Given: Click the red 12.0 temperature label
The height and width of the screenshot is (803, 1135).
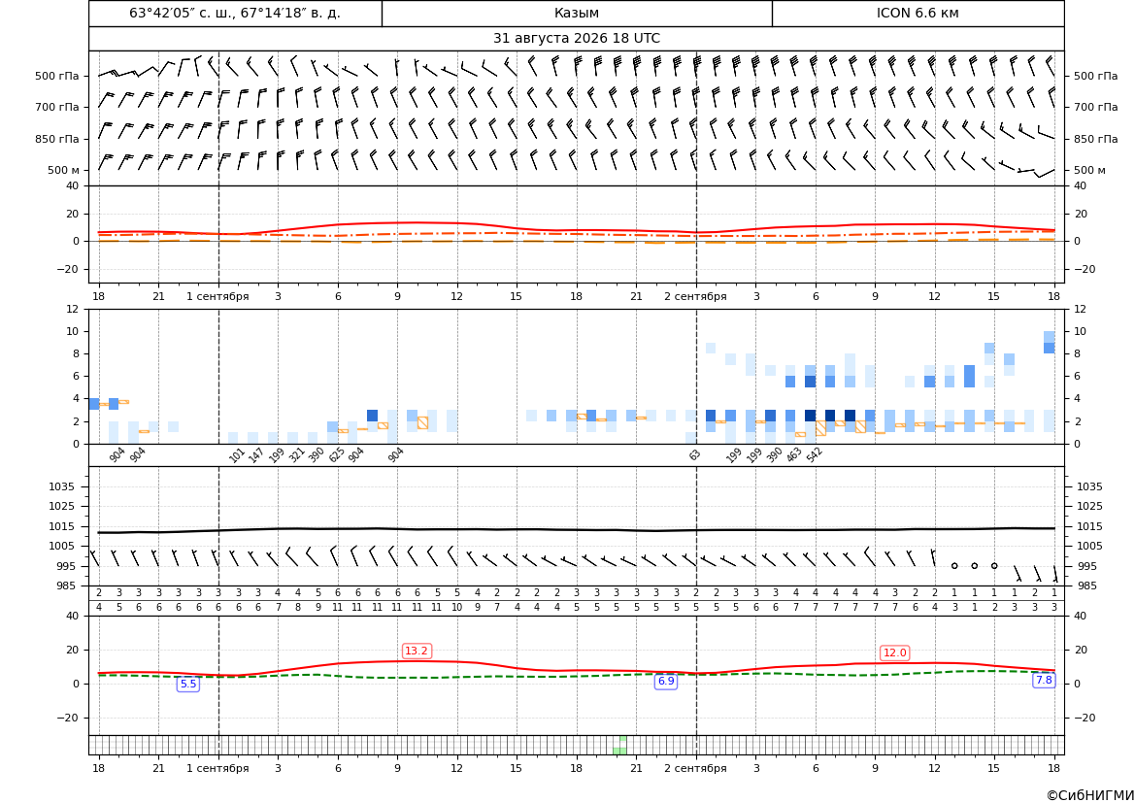Looking at the screenshot, I should 894,652.
